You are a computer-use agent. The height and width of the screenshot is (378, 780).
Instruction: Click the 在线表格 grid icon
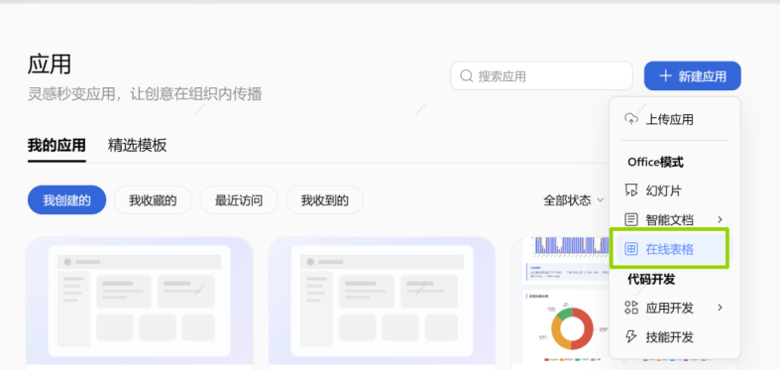pos(630,249)
